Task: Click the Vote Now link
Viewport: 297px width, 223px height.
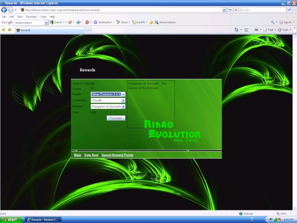Action: tap(91, 155)
